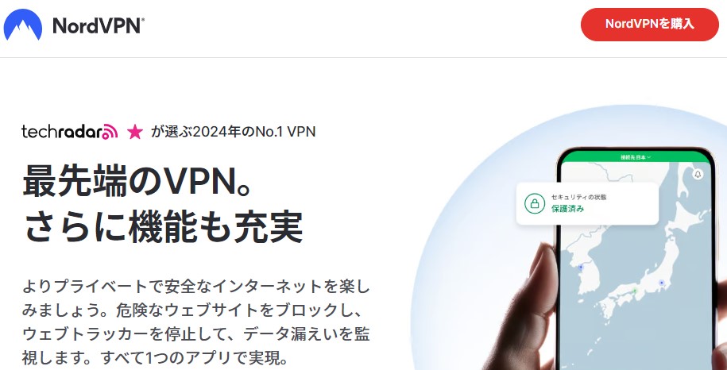Select the blue server marker near Tokyo
Screen dimensions: 727x370
point(662,283)
